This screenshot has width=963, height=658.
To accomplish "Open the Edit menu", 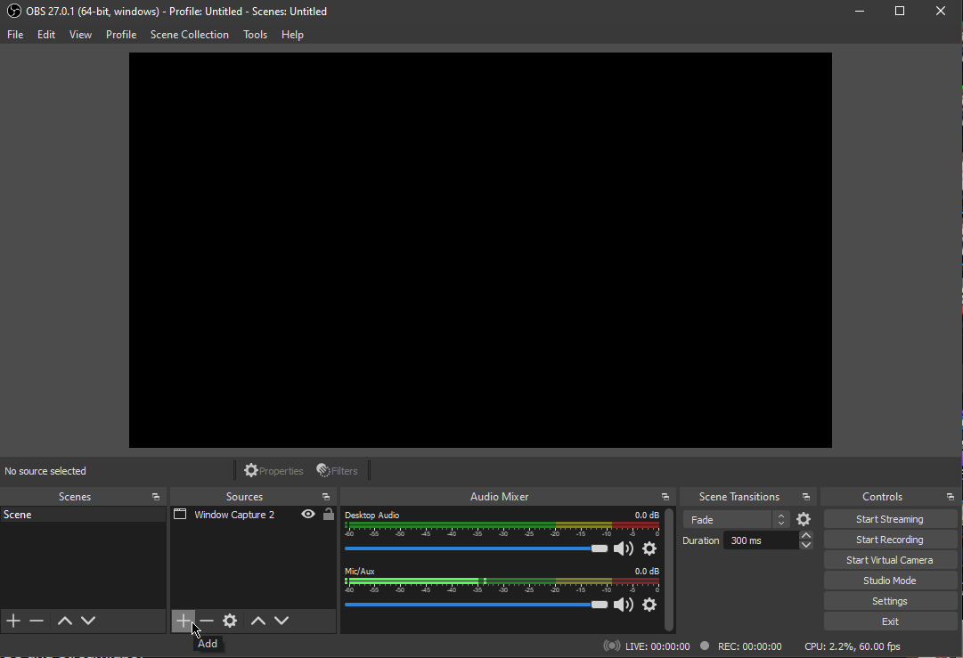I will [46, 35].
